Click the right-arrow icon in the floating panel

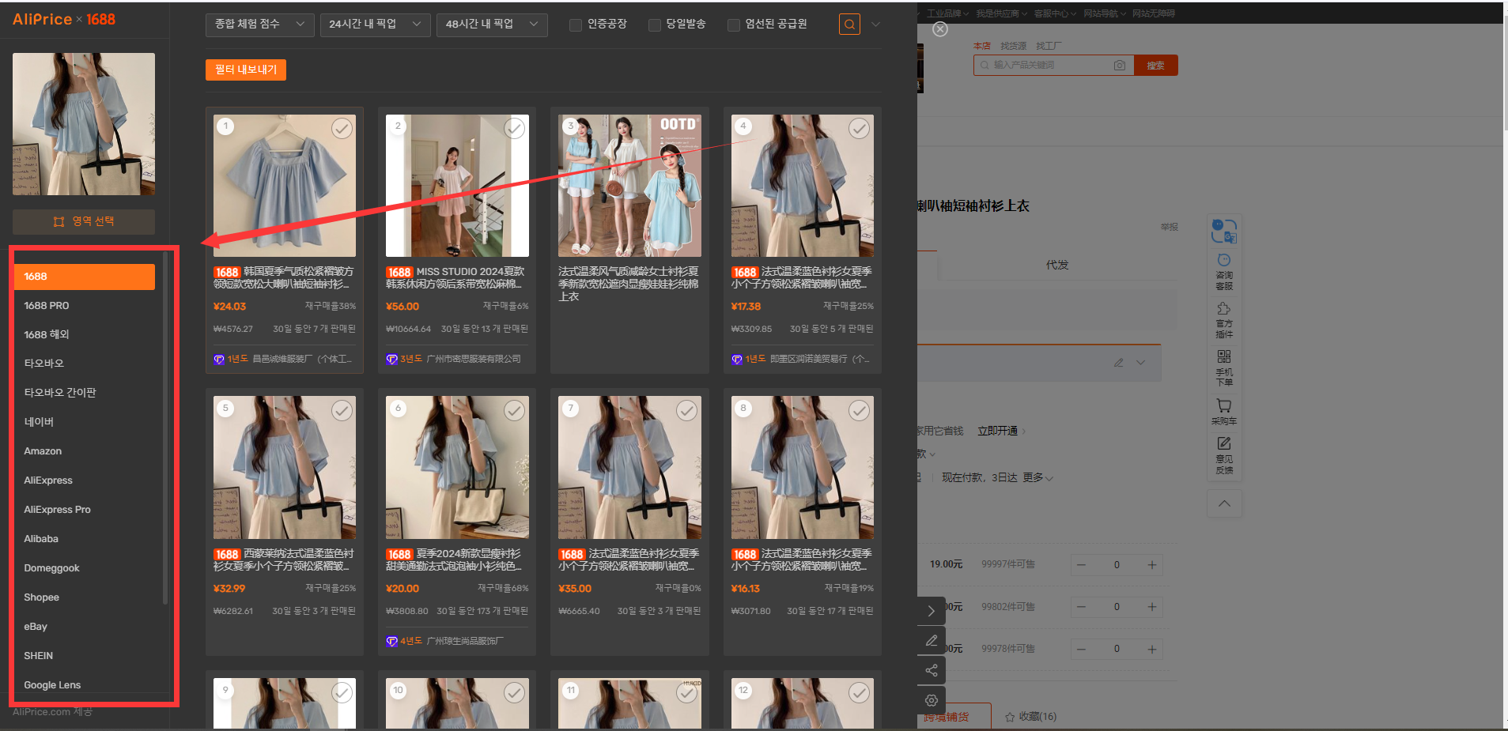click(x=932, y=611)
